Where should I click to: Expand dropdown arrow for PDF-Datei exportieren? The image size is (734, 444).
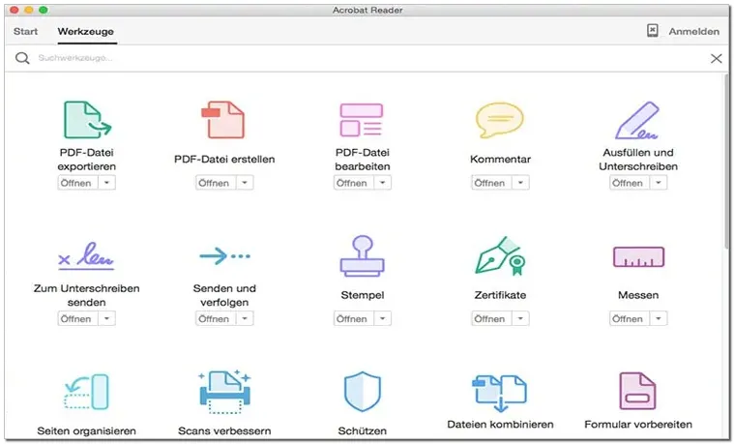click(106, 183)
